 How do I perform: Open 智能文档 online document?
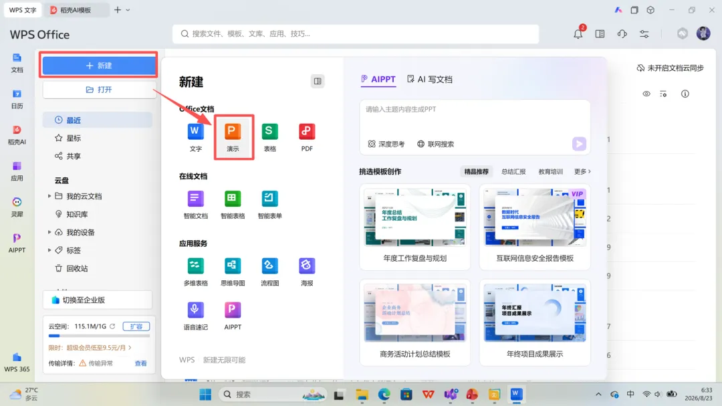pyautogui.click(x=196, y=205)
